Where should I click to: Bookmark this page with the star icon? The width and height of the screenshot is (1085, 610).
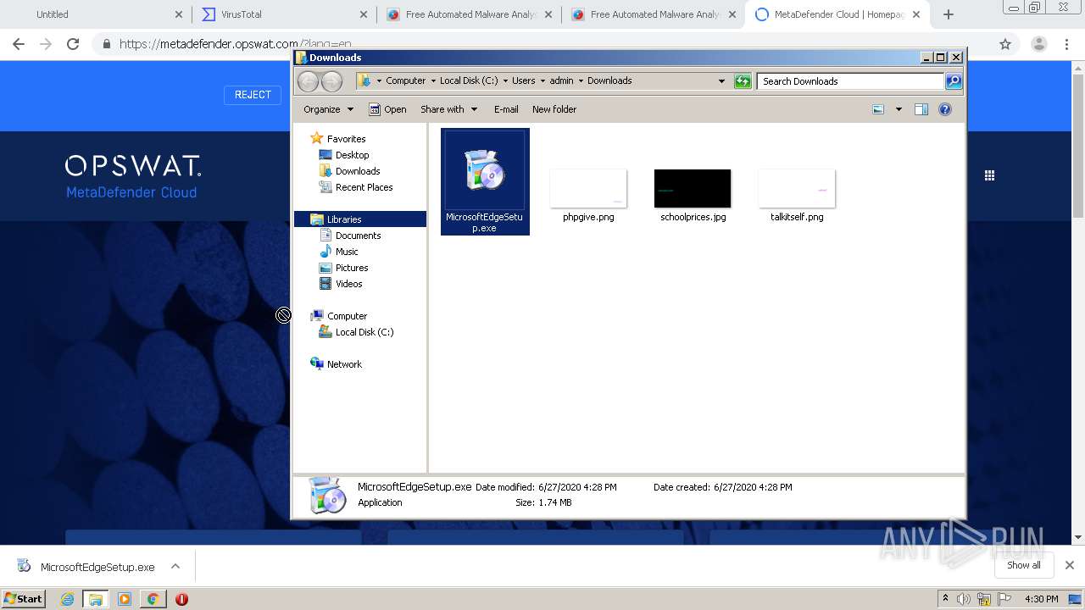point(1005,44)
